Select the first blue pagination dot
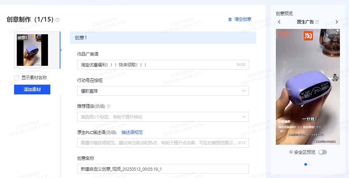349x178 pixels. coord(306,165)
